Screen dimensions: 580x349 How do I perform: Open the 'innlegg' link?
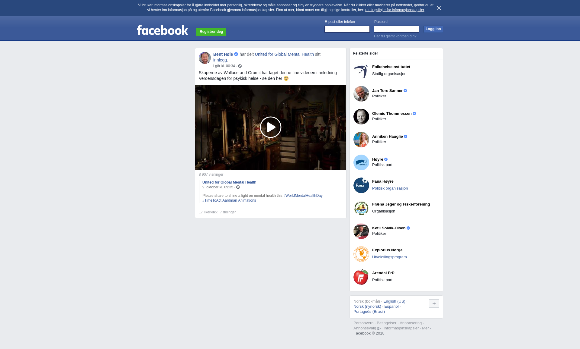(x=220, y=60)
